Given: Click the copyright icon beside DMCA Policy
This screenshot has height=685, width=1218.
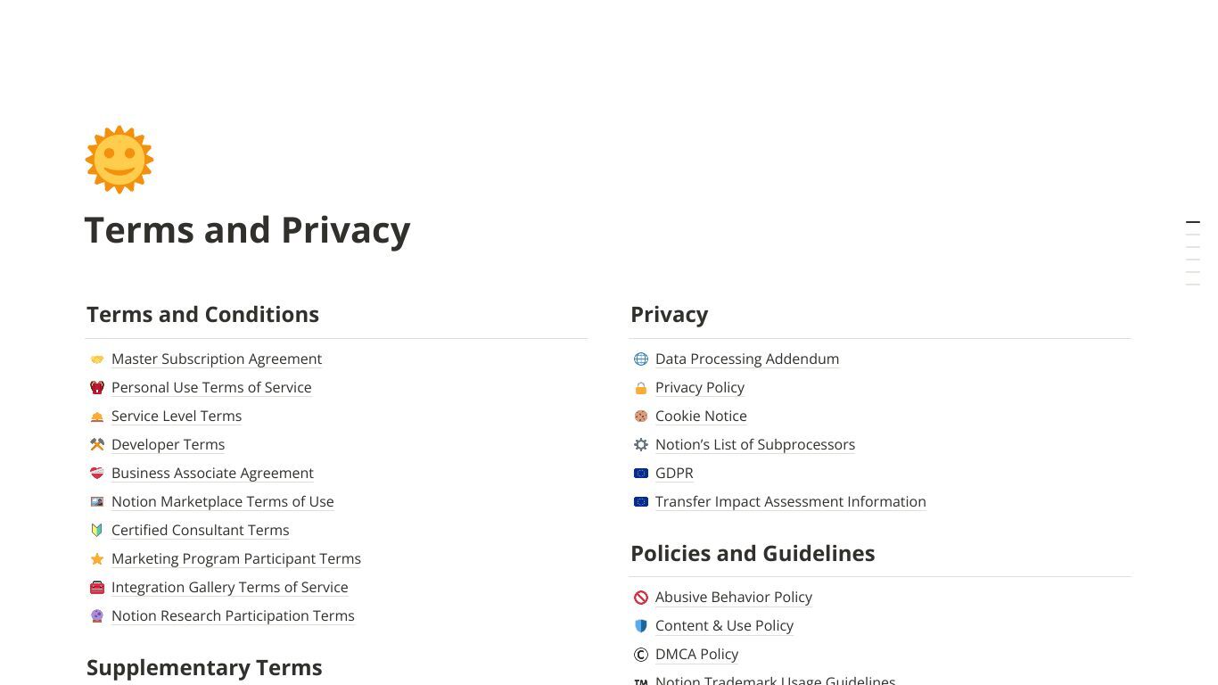Looking at the screenshot, I should (x=641, y=655).
